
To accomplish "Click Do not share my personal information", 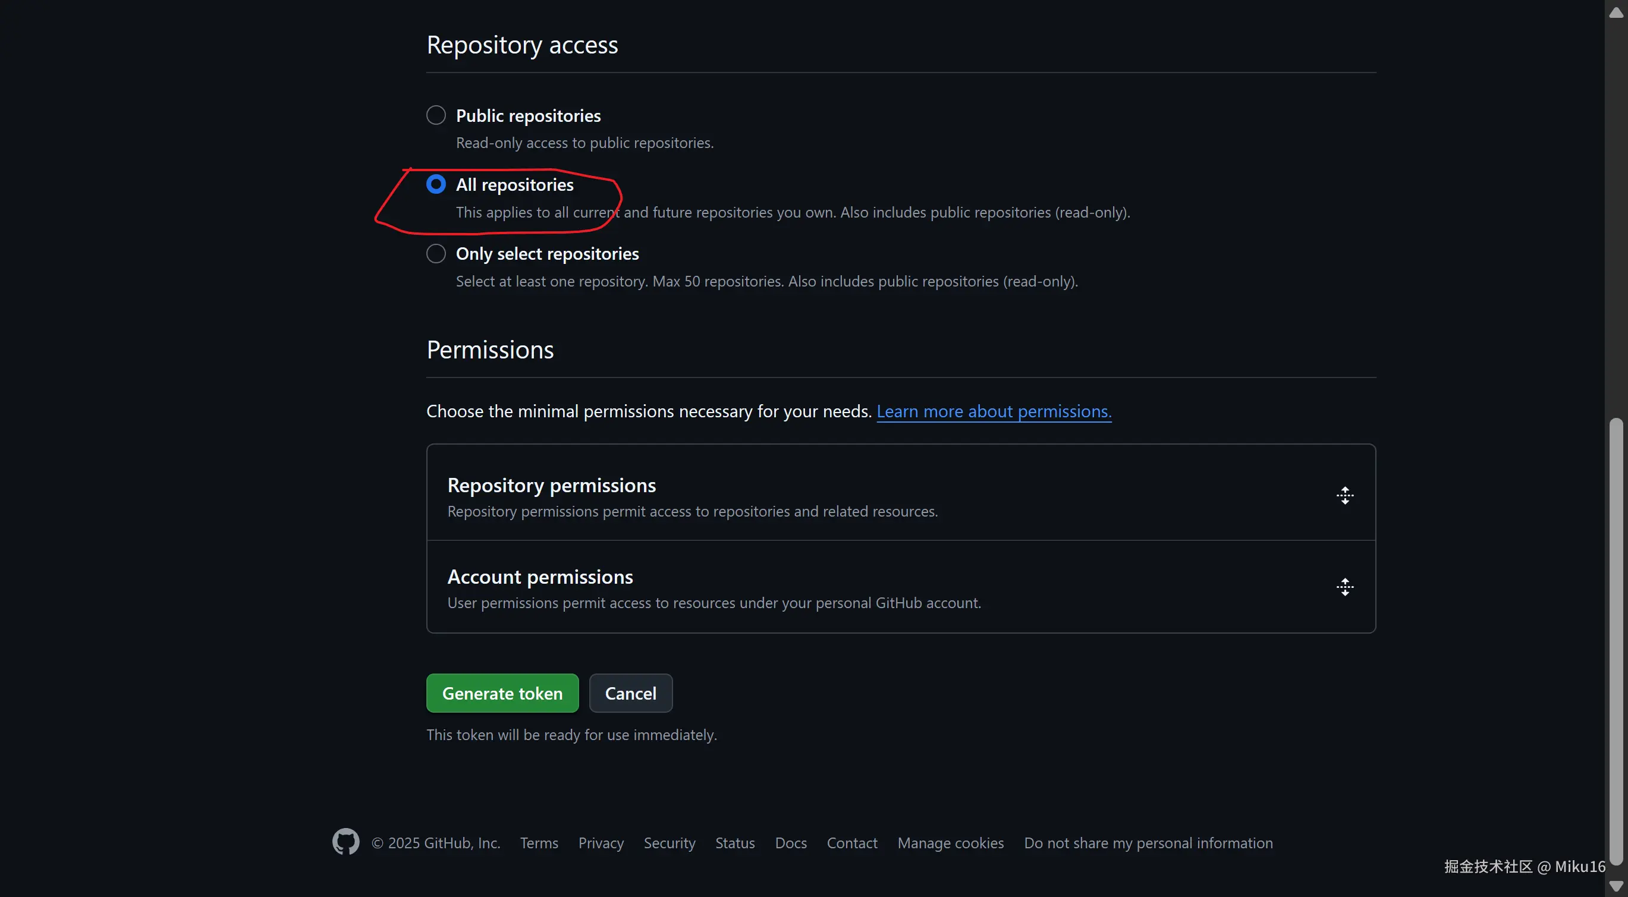I will click(1148, 843).
